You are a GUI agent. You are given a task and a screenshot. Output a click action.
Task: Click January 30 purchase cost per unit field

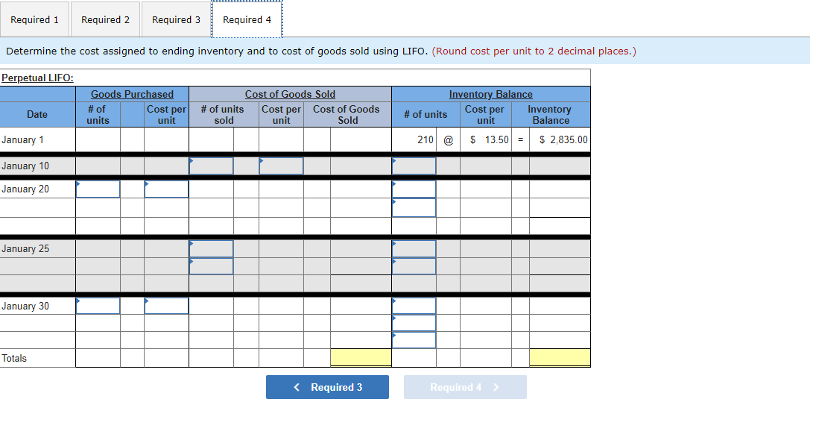(x=165, y=305)
